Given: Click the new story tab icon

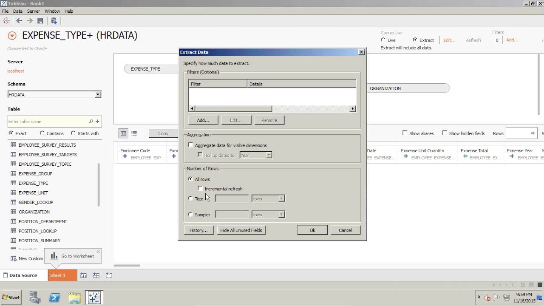Looking at the screenshot, I should pyautogui.click(x=109, y=275).
